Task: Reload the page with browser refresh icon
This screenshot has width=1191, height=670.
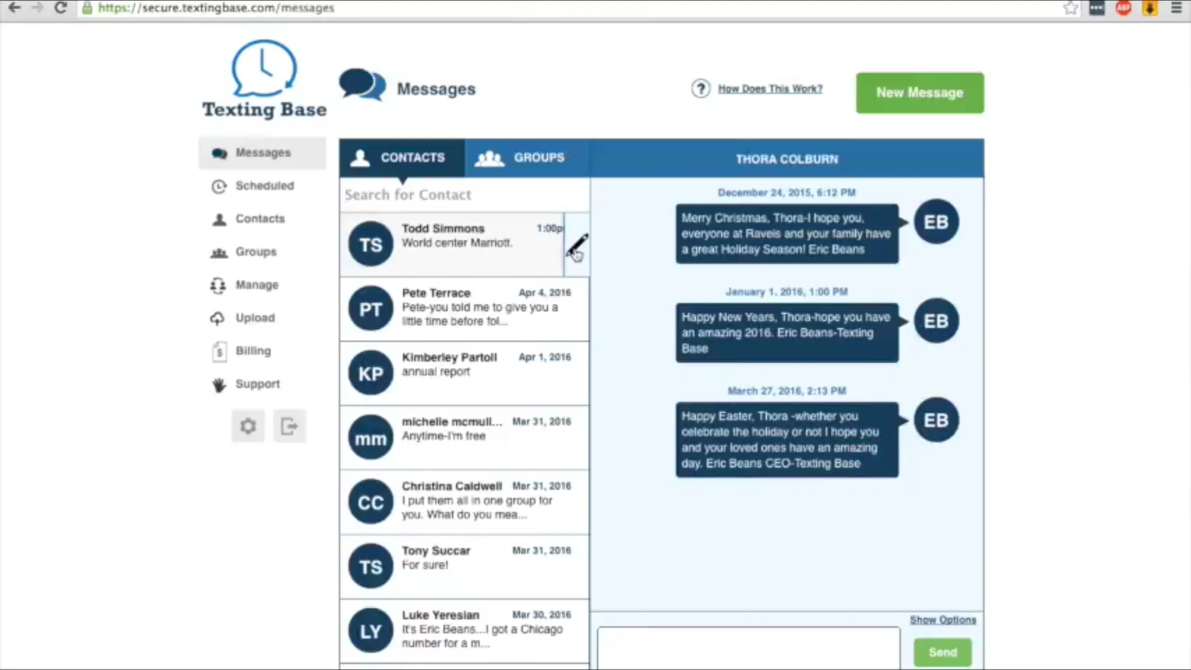Action: 60,8
